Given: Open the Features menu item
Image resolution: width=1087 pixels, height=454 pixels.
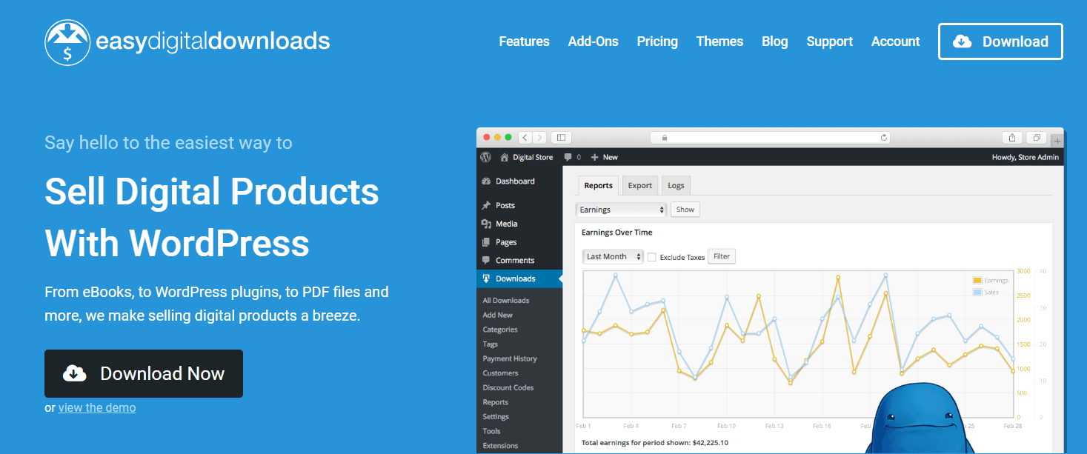Looking at the screenshot, I should [524, 41].
